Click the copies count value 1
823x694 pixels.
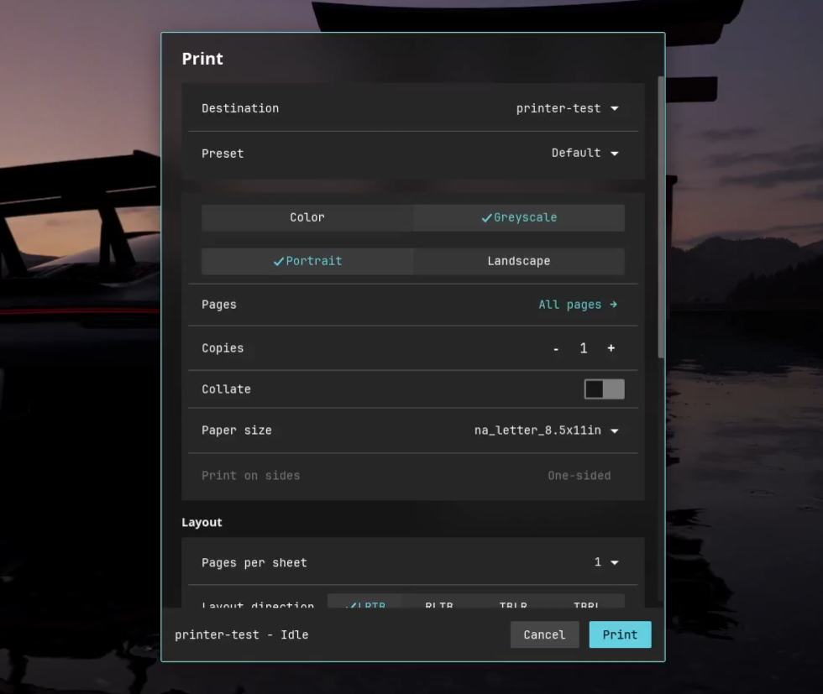coord(583,348)
